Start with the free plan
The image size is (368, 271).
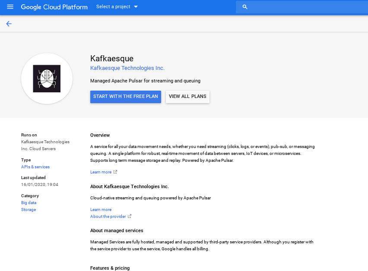click(x=126, y=97)
